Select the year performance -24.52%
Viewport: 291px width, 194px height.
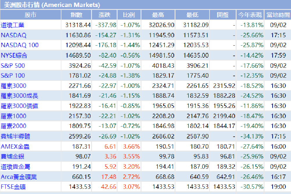pyautogui.click(x=252, y=96)
